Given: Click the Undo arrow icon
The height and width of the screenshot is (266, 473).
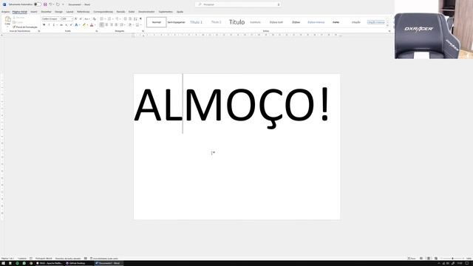Looking at the screenshot, I should click(51, 4).
